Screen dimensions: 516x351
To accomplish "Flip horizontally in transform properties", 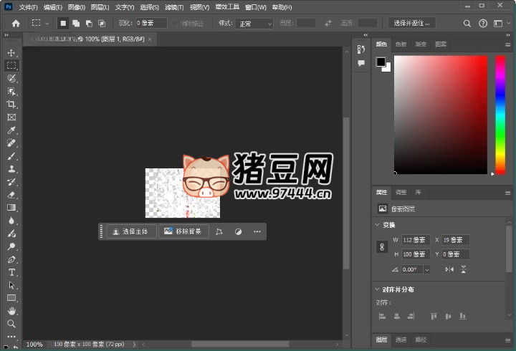I will [x=449, y=269].
